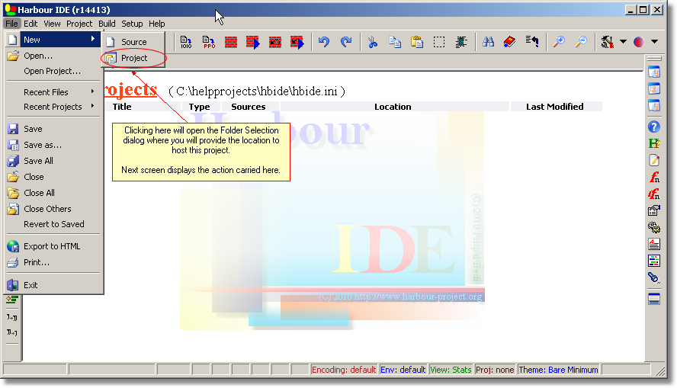Click the Paste clipboard icon
Image resolution: width=677 pixels, height=388 pixels.
417,42
